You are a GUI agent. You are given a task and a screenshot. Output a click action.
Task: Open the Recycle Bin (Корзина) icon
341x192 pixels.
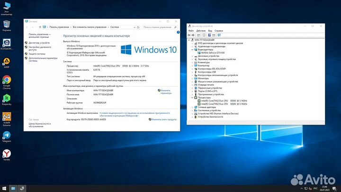tap(7, 24)
